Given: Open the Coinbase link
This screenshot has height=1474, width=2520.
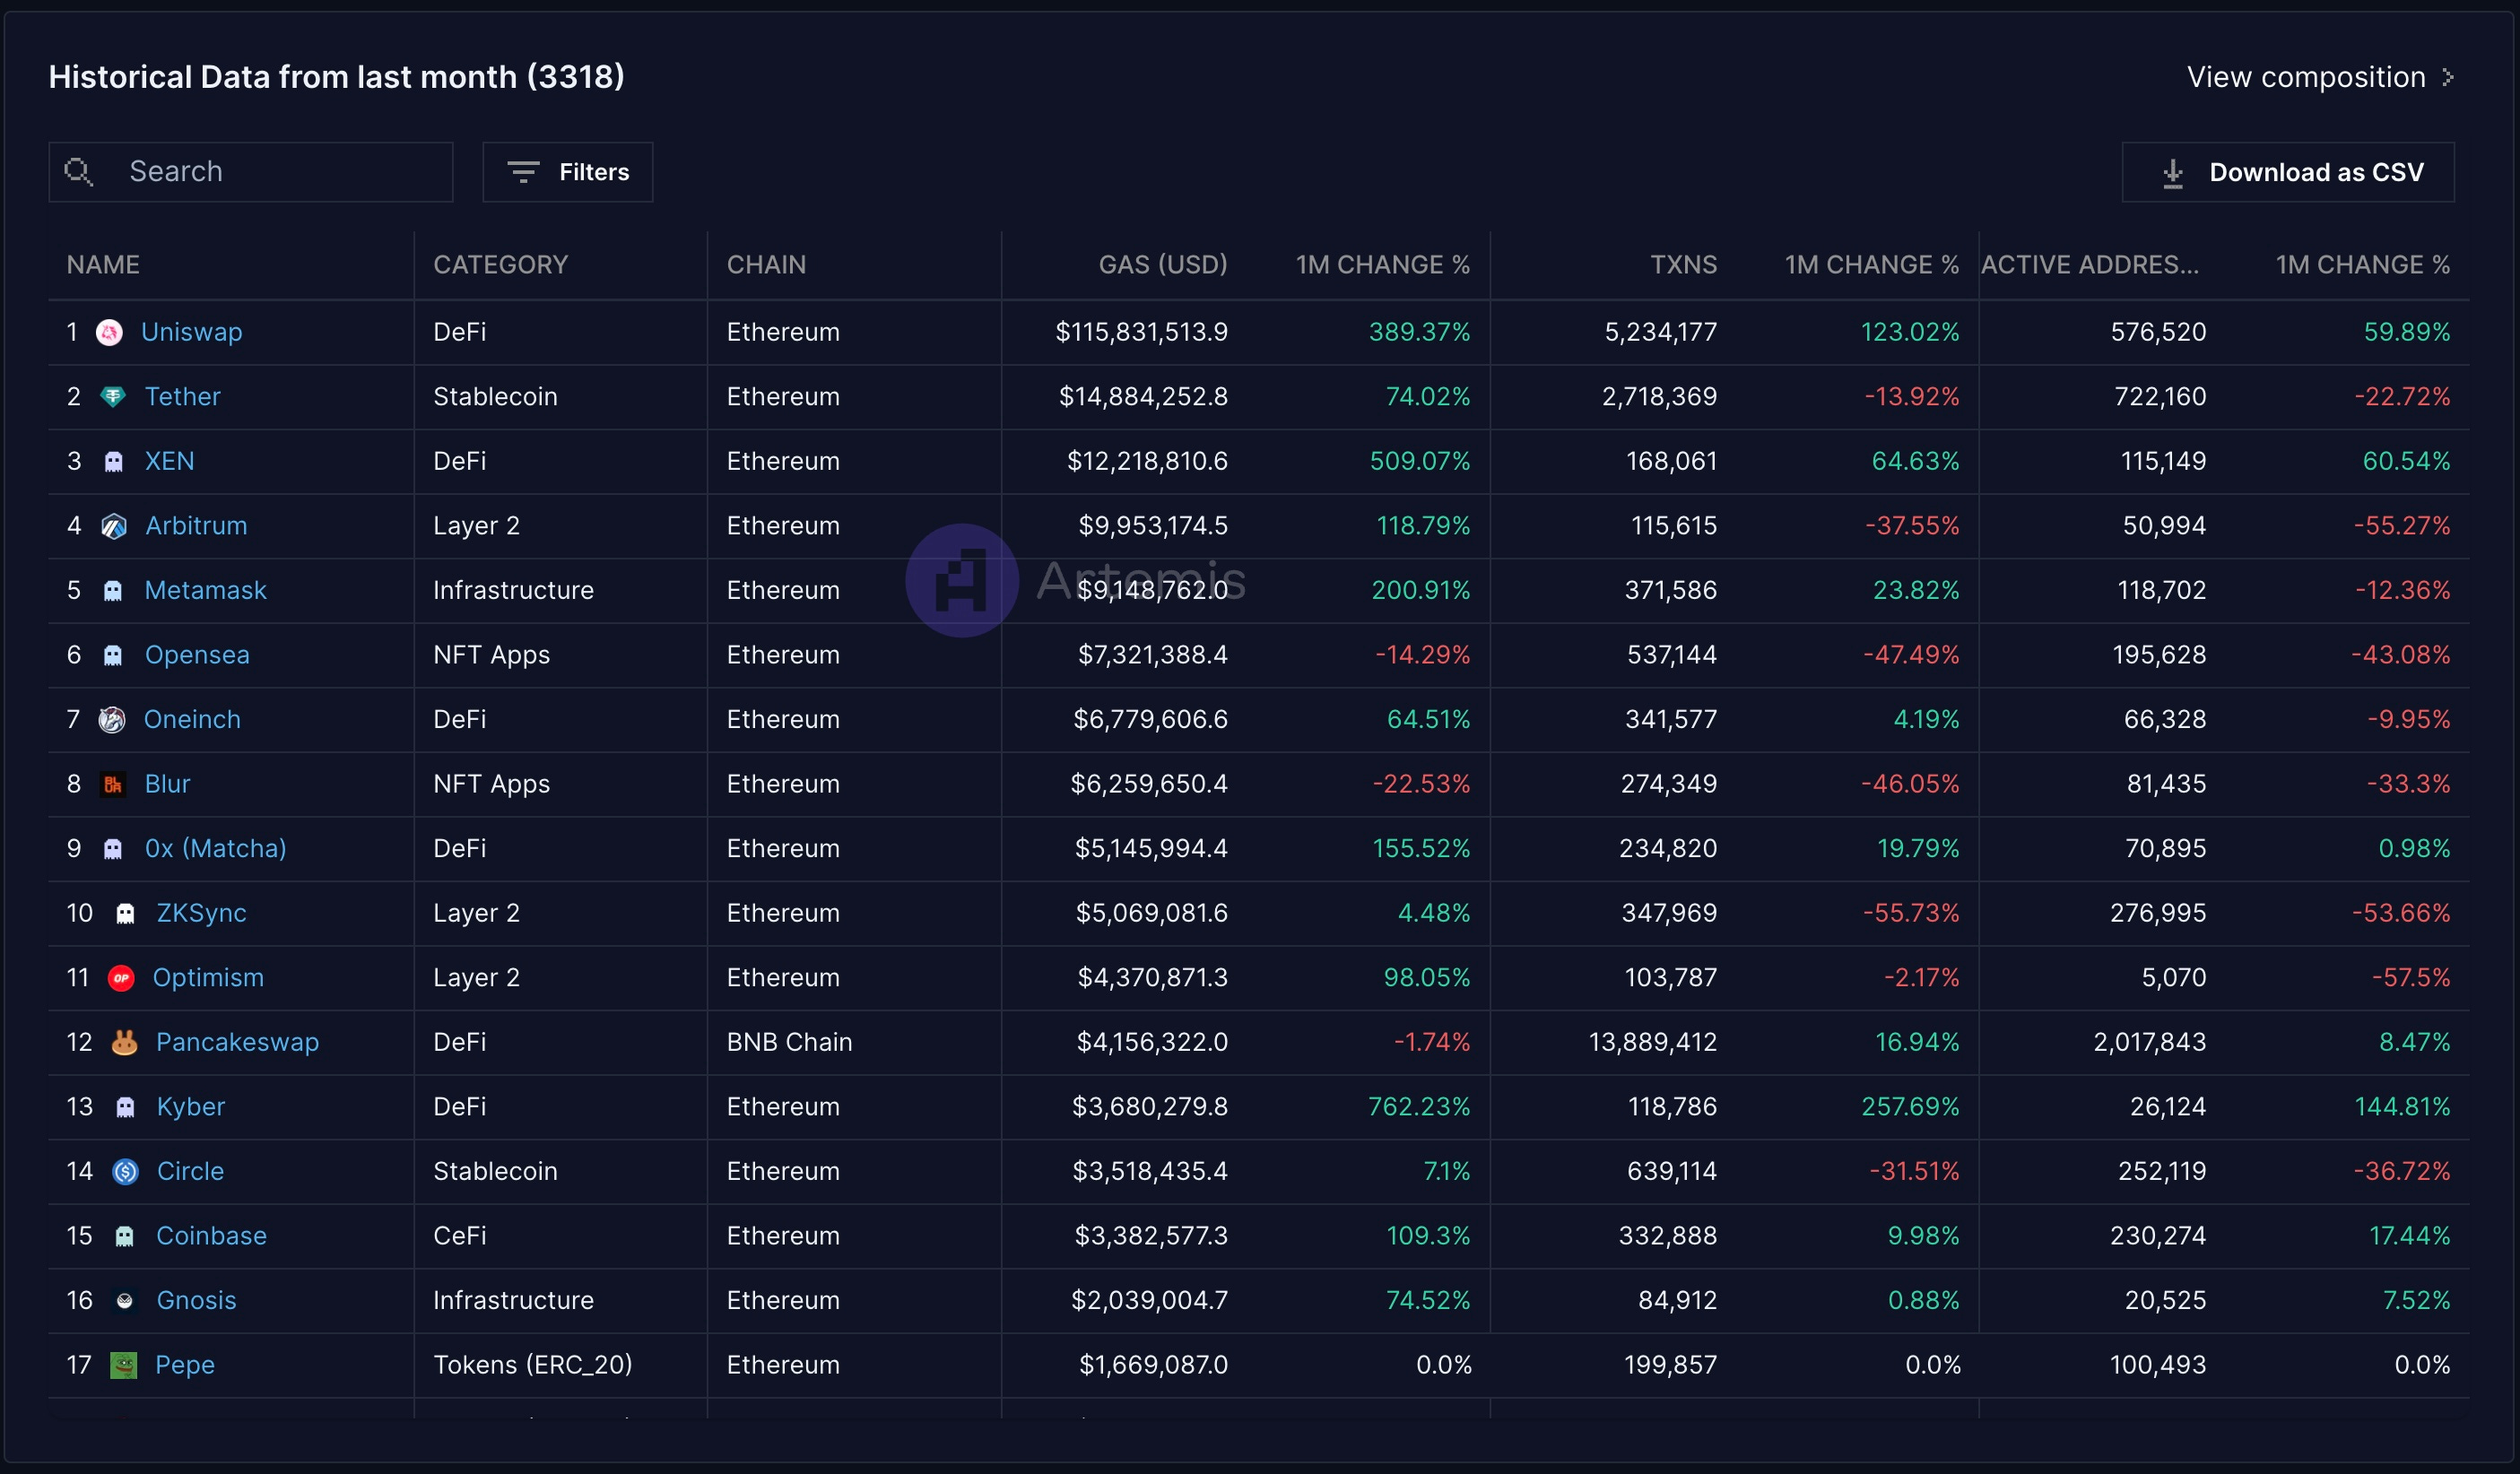Looking at the screenshot, I should (212, 1236).
